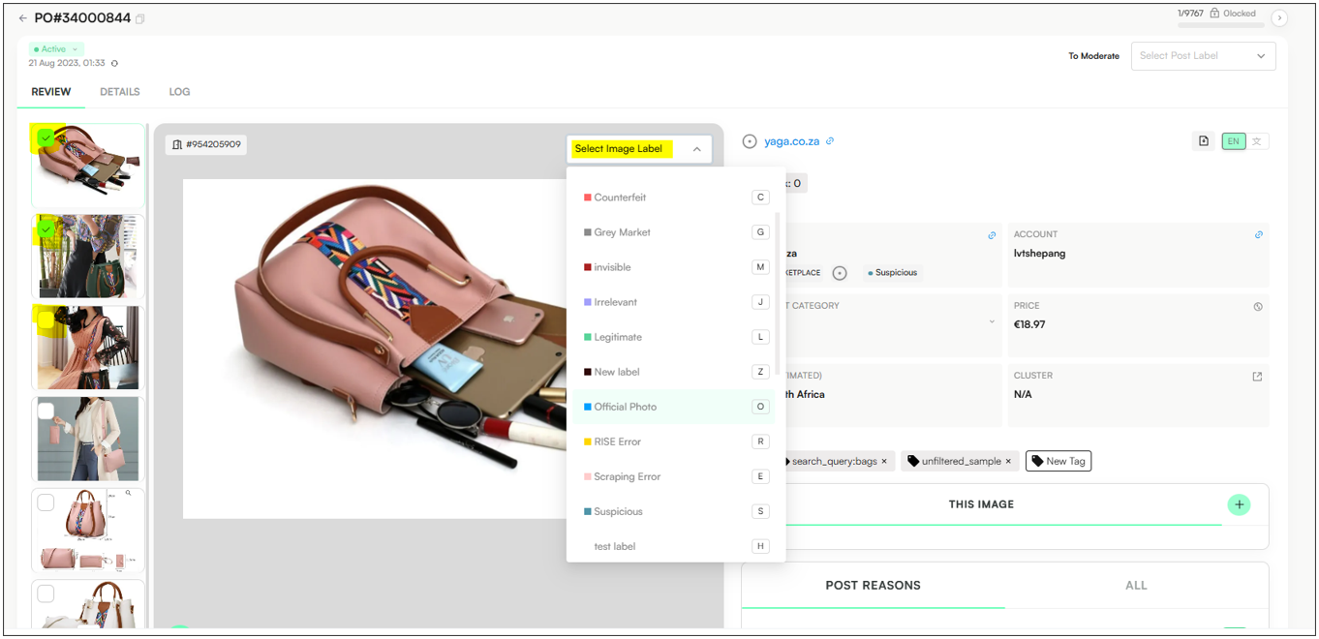Tick checkbox on the woman in white coat thumbnail
The image size is (1319, 639).
tap(46, 411)
